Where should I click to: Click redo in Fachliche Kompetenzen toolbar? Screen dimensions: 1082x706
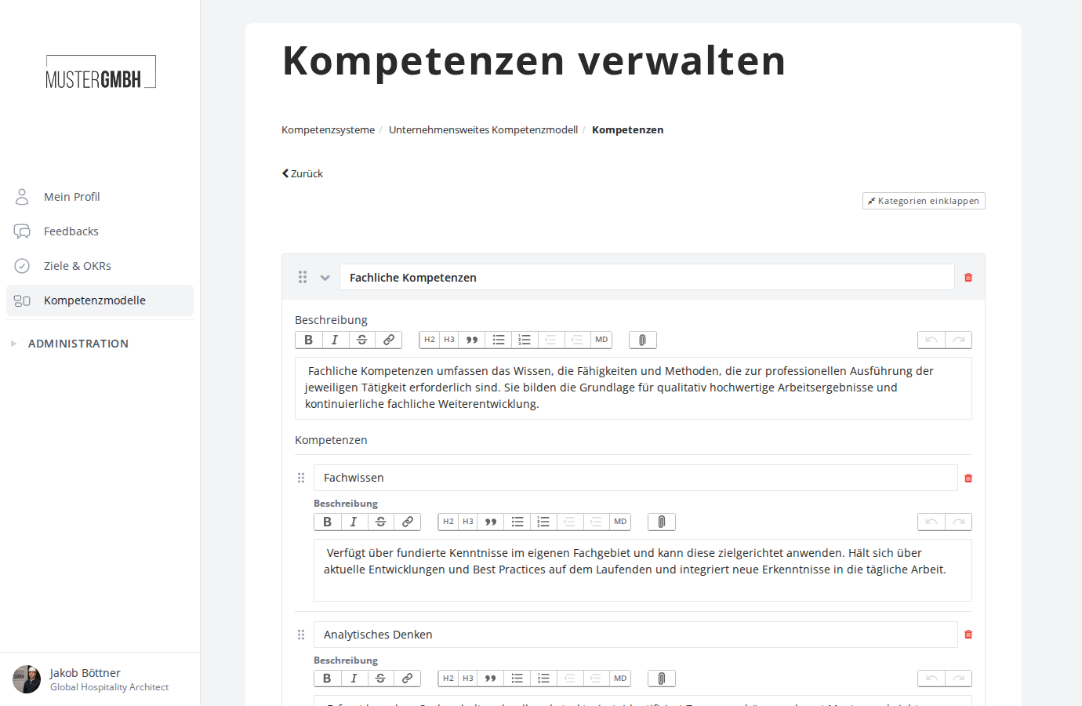[959, 340]
